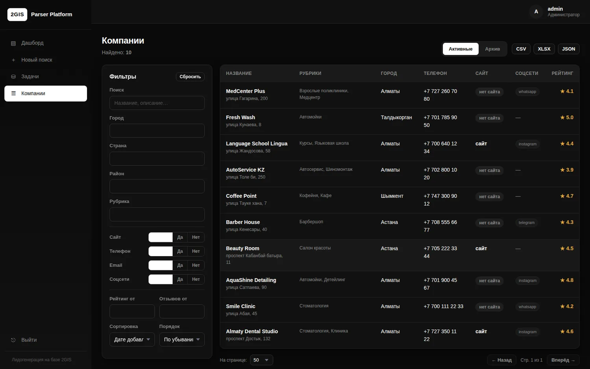Click company name Fresh Wash
Viewport: 590px width, 369px height.
point(240,118)
